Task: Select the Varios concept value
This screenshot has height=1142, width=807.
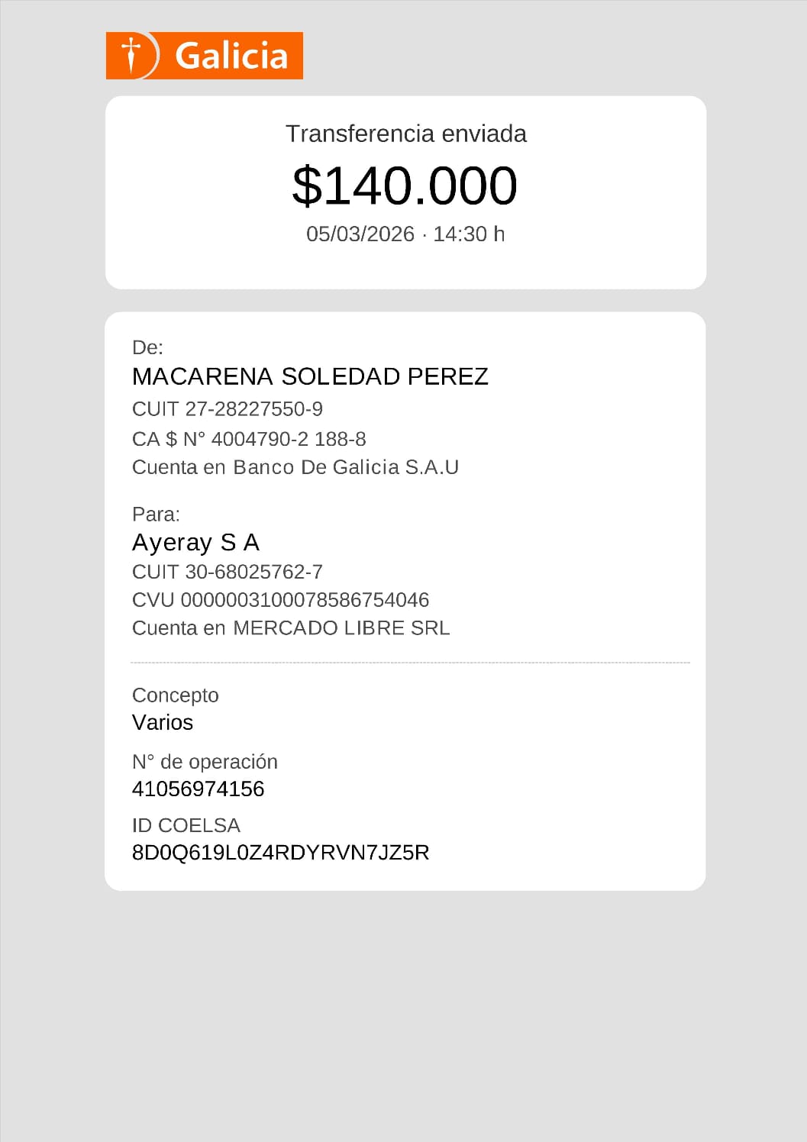Action: (x=163, y=722)
